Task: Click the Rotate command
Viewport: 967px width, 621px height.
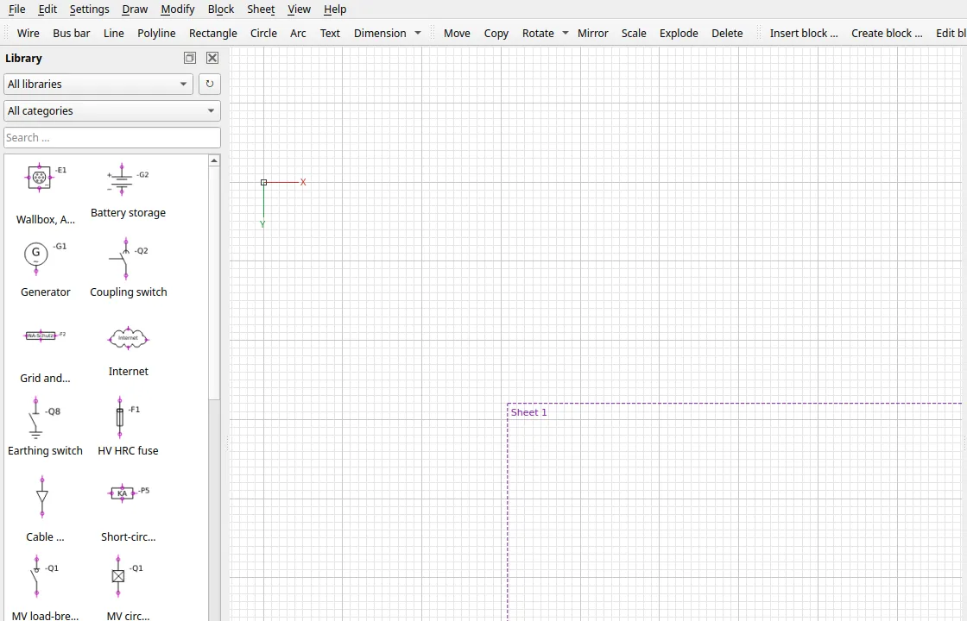Action: tap(539, 34)
